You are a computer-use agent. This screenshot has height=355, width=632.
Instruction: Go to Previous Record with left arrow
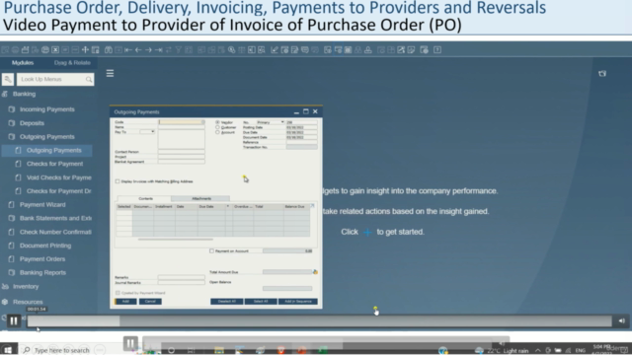[138, 50]
